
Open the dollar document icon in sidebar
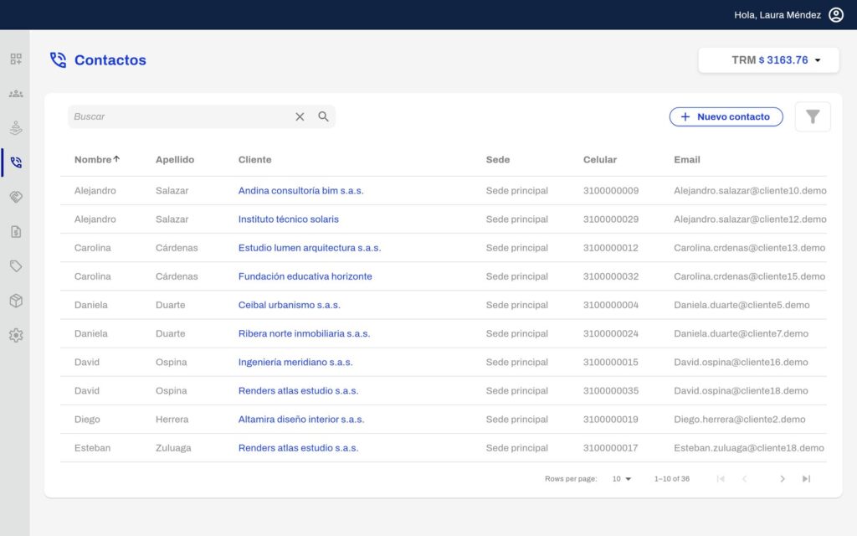coord(16,232)
